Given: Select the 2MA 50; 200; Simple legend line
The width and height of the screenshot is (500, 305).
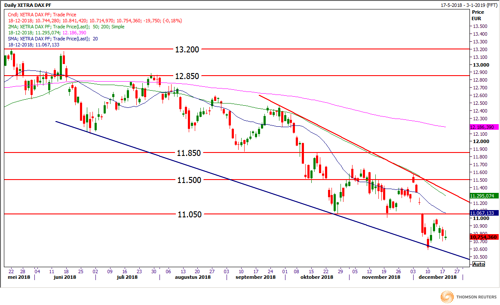Looking at the screenshot, I should click(x=66, y=27).
